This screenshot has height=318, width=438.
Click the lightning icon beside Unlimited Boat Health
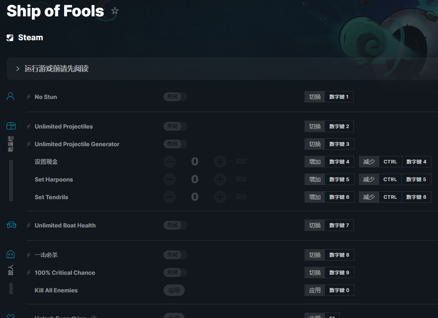click(x=29, y=225)
